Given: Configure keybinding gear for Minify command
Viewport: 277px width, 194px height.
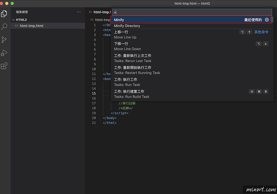Looking at the screenshot, I should click(x=267, y=20).
